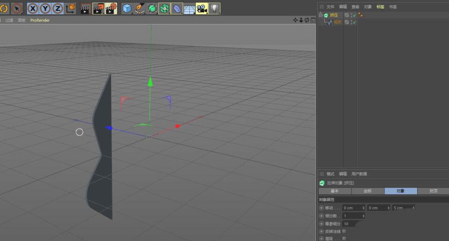This screenshot has width=449, height=241.
Task: Click viewport rotate camera icon
Action: coord(307,20)
